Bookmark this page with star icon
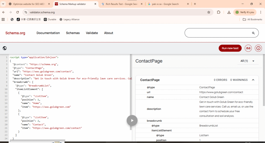265x143 pixels. click(x=209, y=12)
